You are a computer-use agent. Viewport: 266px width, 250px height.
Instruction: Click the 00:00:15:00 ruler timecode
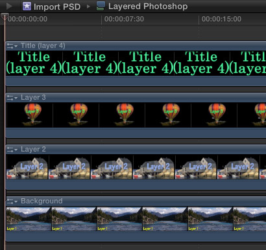click(x=221, y=19)
